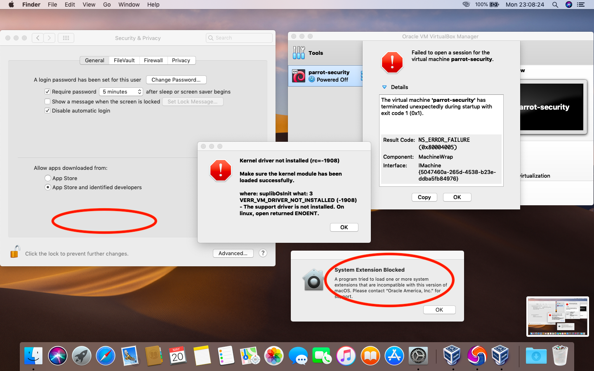The height and width of the screenshot is (371, 594).
Task: Enable Show a message when screen is locked
Action: pos(47,101)
